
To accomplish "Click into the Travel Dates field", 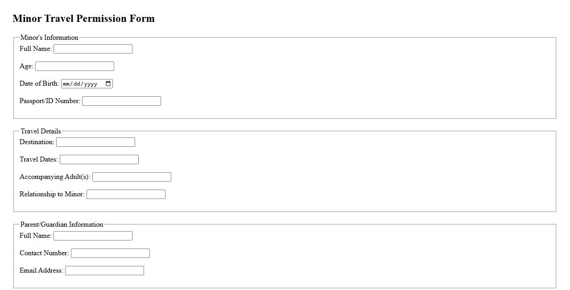I will (99, 159).
